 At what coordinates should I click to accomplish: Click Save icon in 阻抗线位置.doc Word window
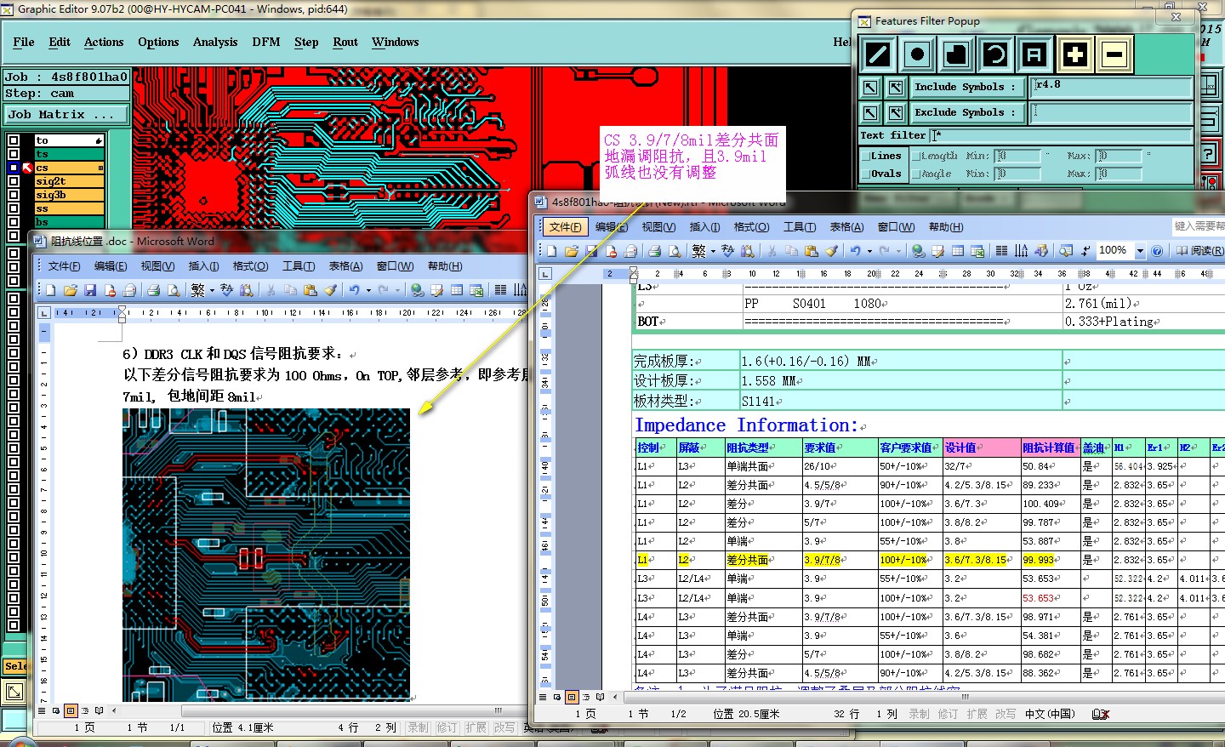tap(90, 290)
